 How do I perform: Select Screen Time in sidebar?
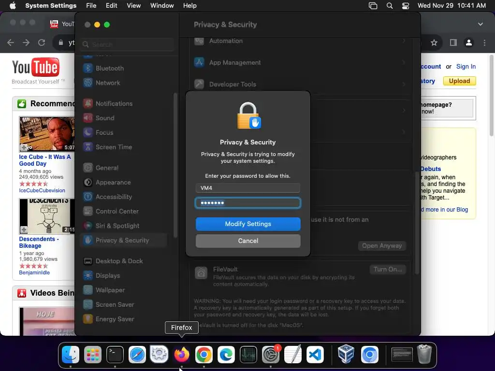[x=123, y=147]
